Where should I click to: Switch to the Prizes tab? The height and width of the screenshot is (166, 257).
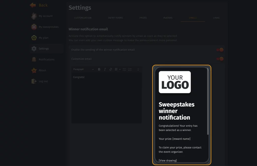tap(143, 18)
